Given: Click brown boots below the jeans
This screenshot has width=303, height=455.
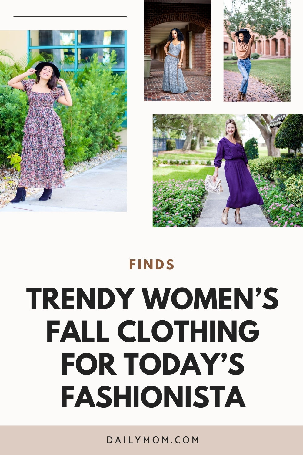Looking at the screenshot, I should coord(242,96).
